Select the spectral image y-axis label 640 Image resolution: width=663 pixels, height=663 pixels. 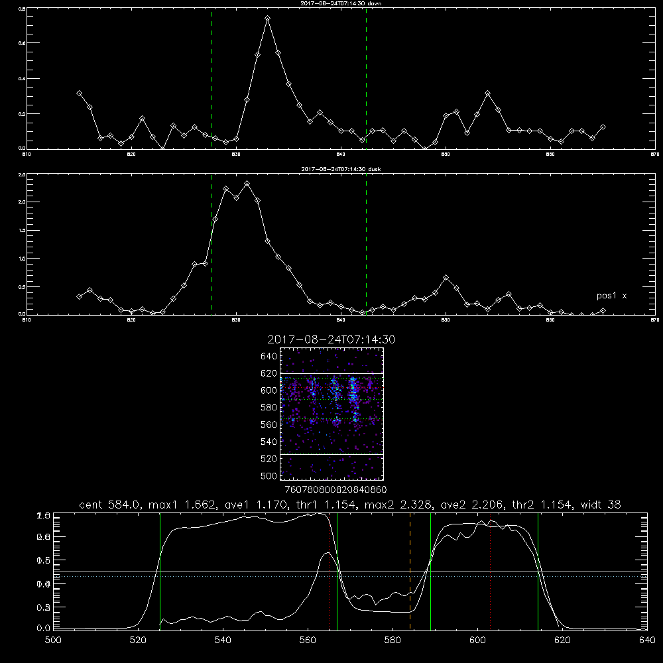(x=269, y=357)
